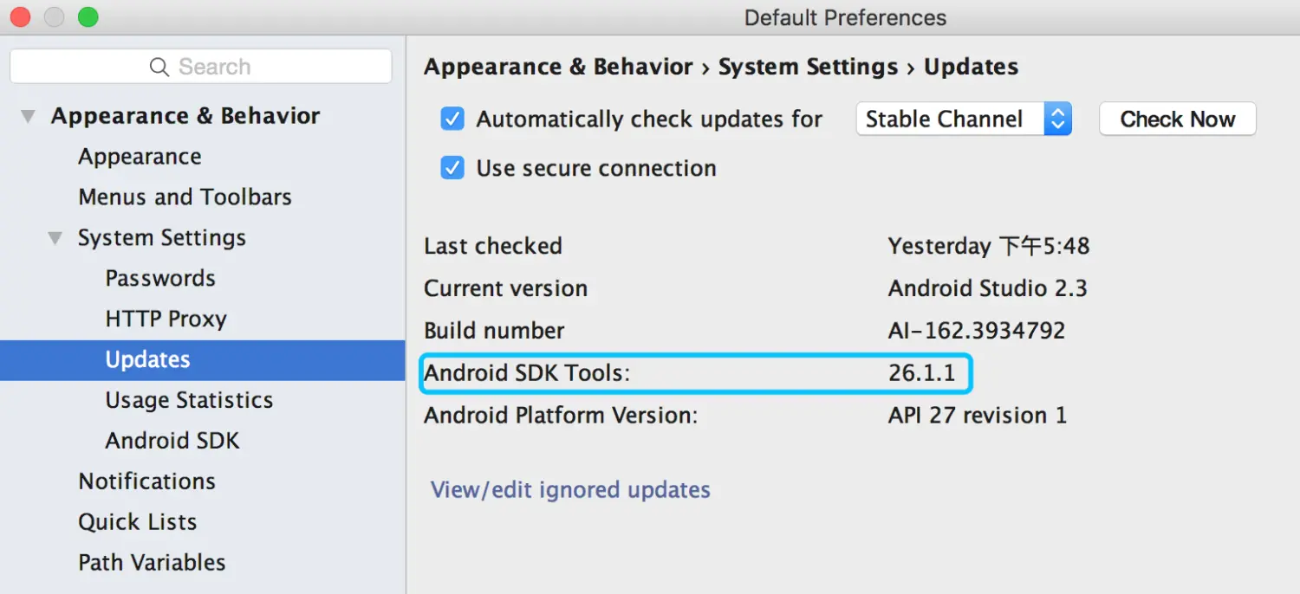Open Menus and Toolbars settings
The height and width of the screenshot is (594, 1300).
[185, 197]
